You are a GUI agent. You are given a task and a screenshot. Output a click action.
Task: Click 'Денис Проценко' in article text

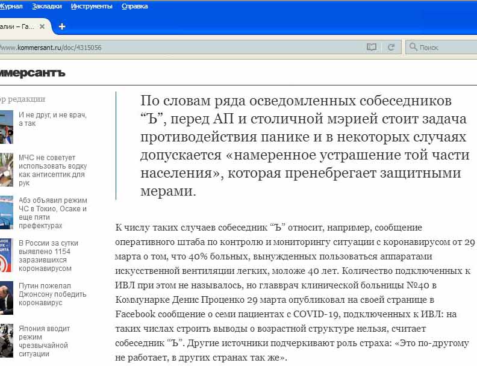pos(208,300)
